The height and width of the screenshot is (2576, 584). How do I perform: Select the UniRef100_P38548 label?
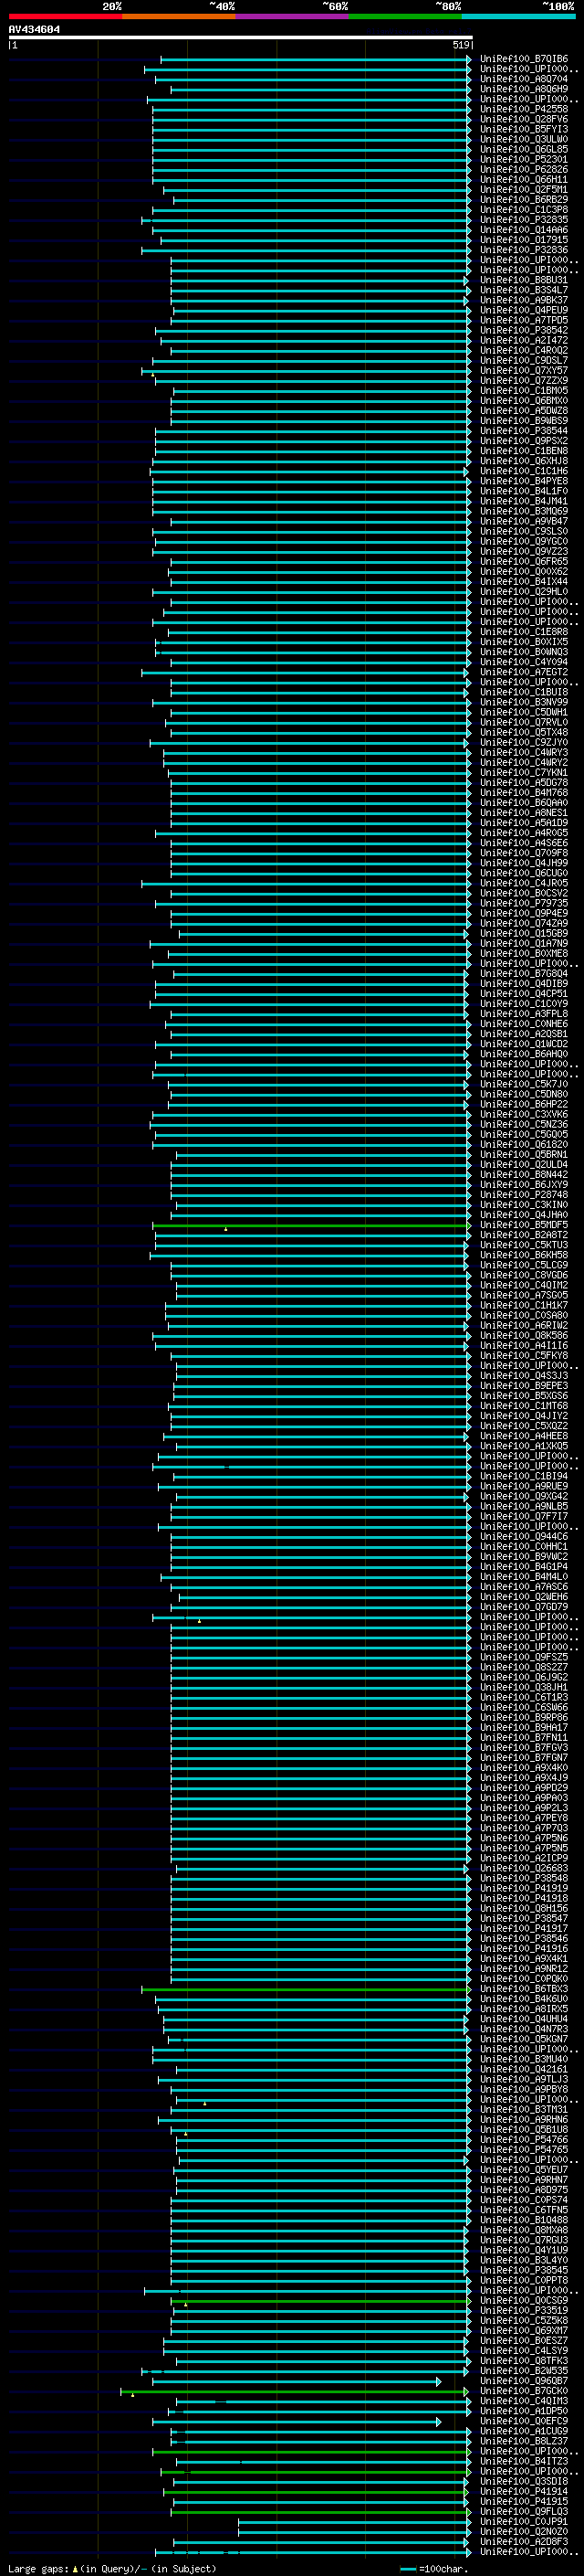[524, 1878]
